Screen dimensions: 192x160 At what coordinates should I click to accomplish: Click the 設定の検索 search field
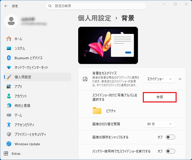point(96,6)
